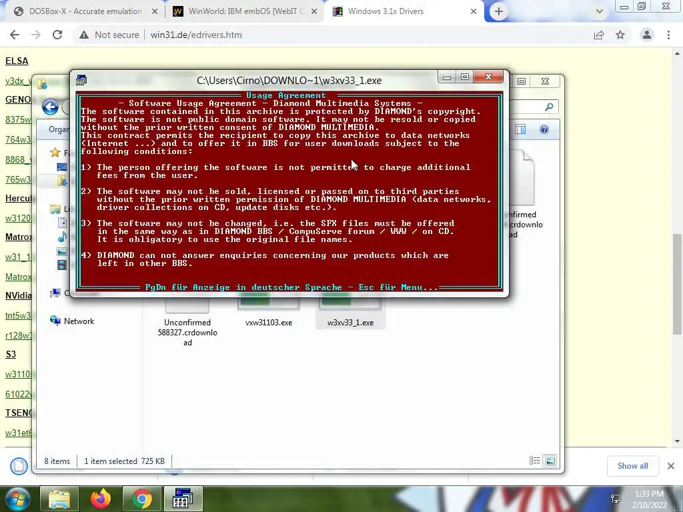This screenshot has height=512, width=683.
Task: Toggle Explorer preview pane icon
Action: click(x=520, y=129)
